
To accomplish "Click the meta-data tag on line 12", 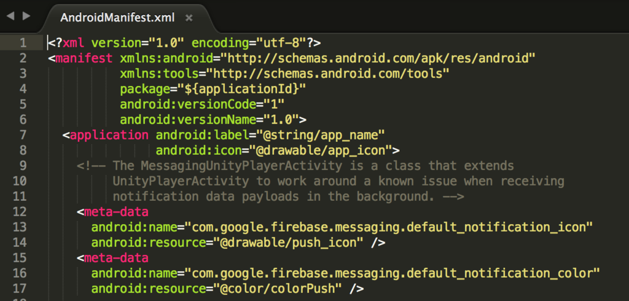I will 116,211.
